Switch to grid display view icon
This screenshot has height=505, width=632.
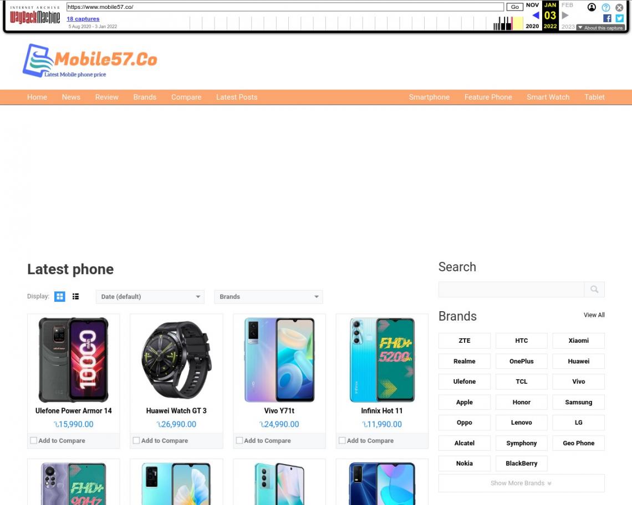point(60,296)
